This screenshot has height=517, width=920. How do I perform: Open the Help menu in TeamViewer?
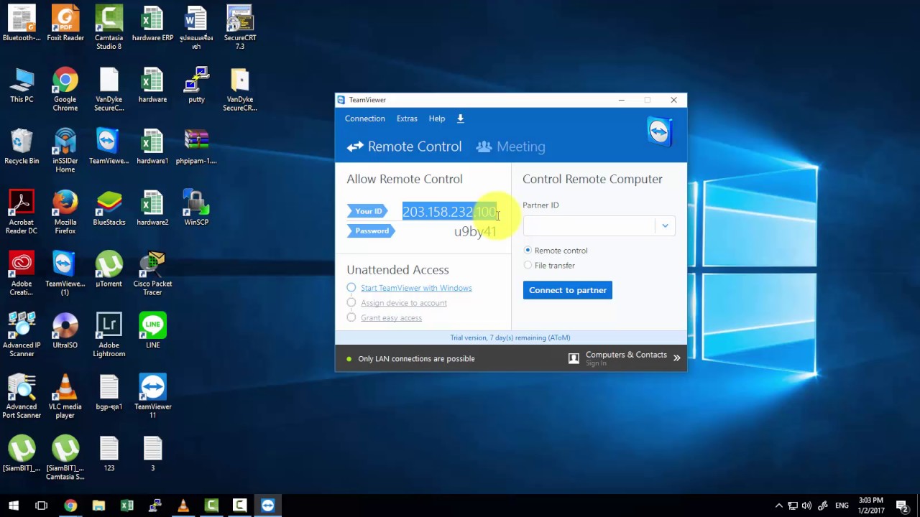click(437, 118)
